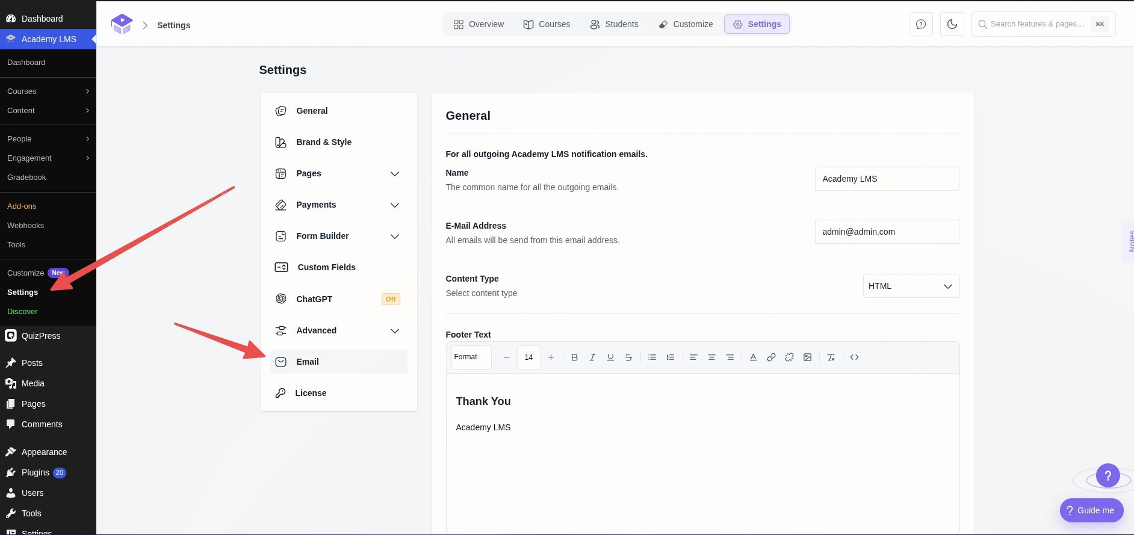Image resolution: width=1134 pixels, height=535 pixels.
Task: Open the help question-mark icon in header
Action: click(921, 24)
